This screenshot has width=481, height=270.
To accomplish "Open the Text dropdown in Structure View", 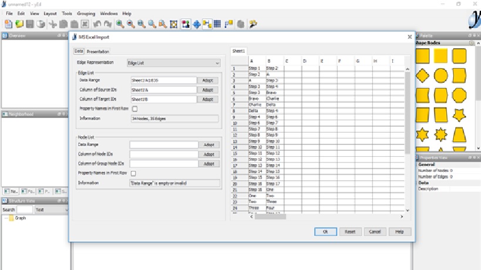I will (46, 210).
